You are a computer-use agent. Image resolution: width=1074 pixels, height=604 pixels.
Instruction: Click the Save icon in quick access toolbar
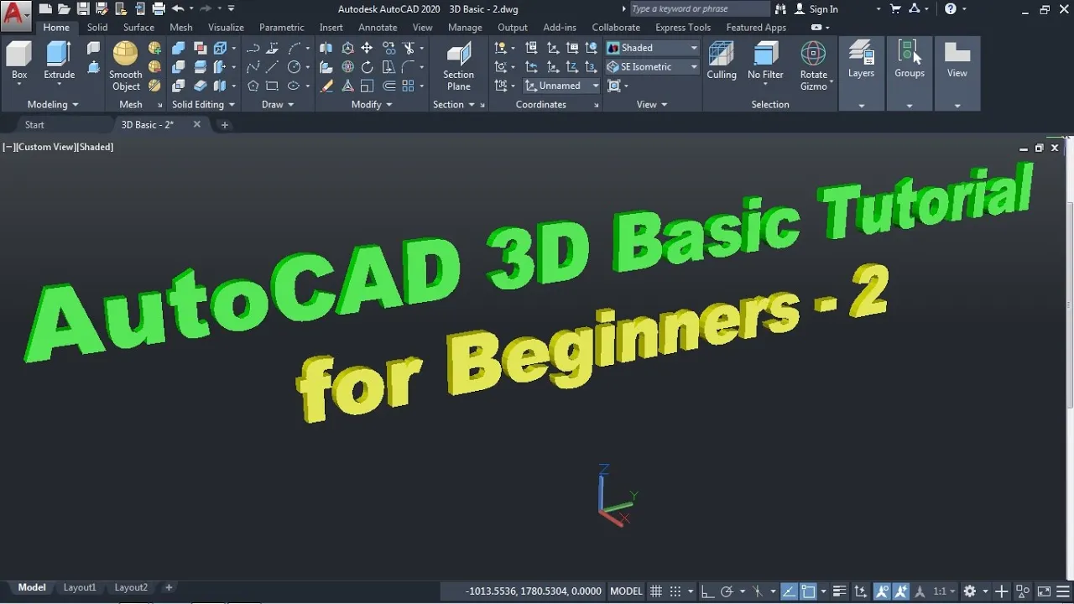83,8
